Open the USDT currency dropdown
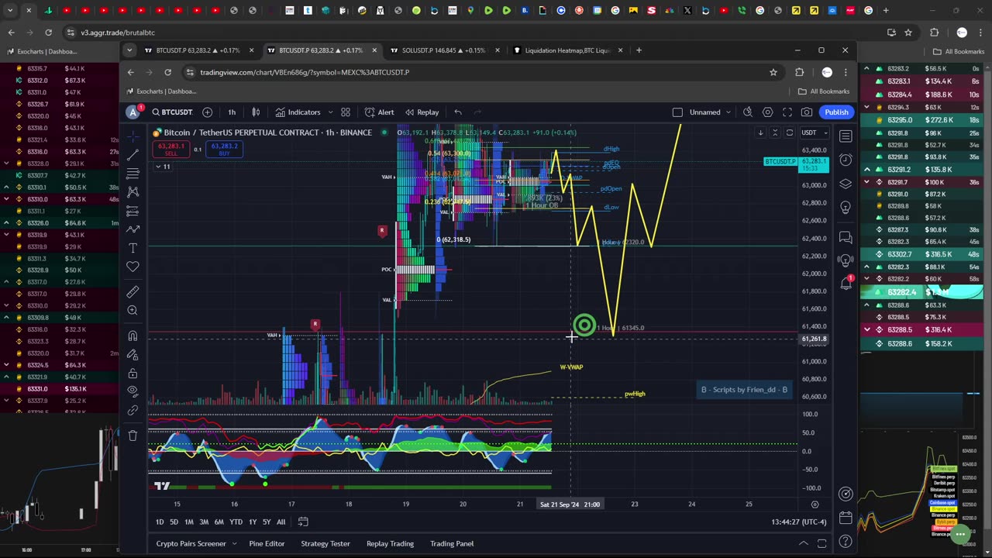The image size is (992, 558). coord(813,133)
